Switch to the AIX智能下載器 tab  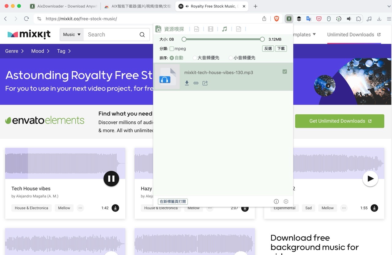point(138,6)
